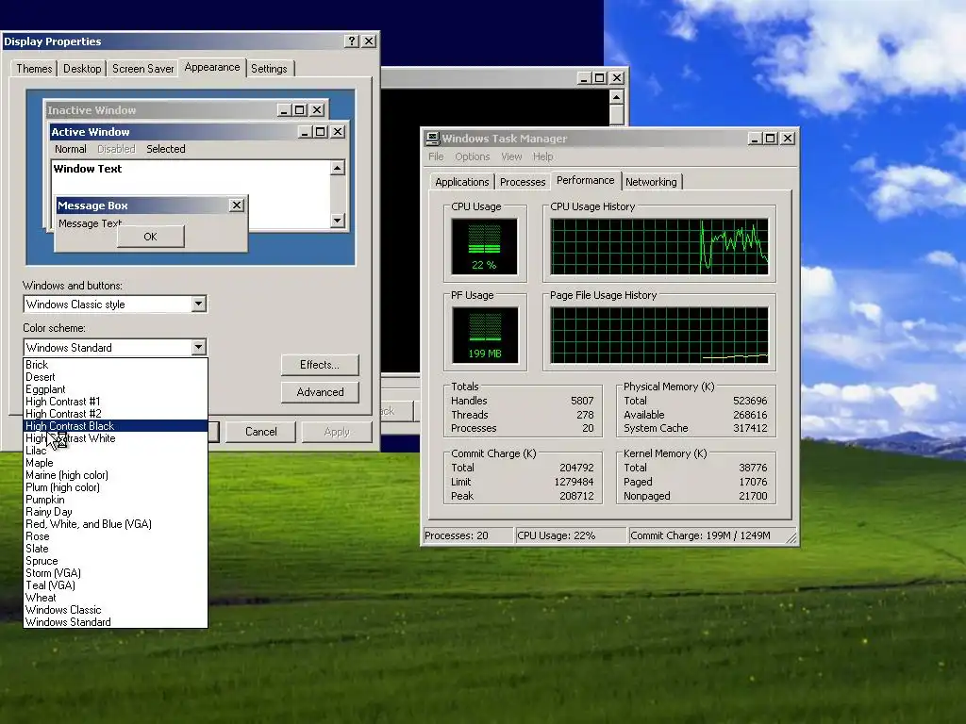Choose High Contrast #1 scheme
Screen dimensions: 966x724
[115, 402]
